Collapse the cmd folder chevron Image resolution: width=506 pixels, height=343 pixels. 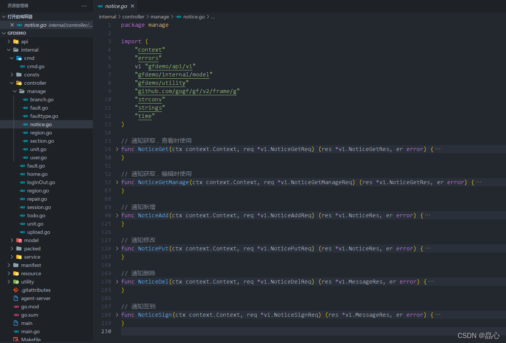click(12, 58)
